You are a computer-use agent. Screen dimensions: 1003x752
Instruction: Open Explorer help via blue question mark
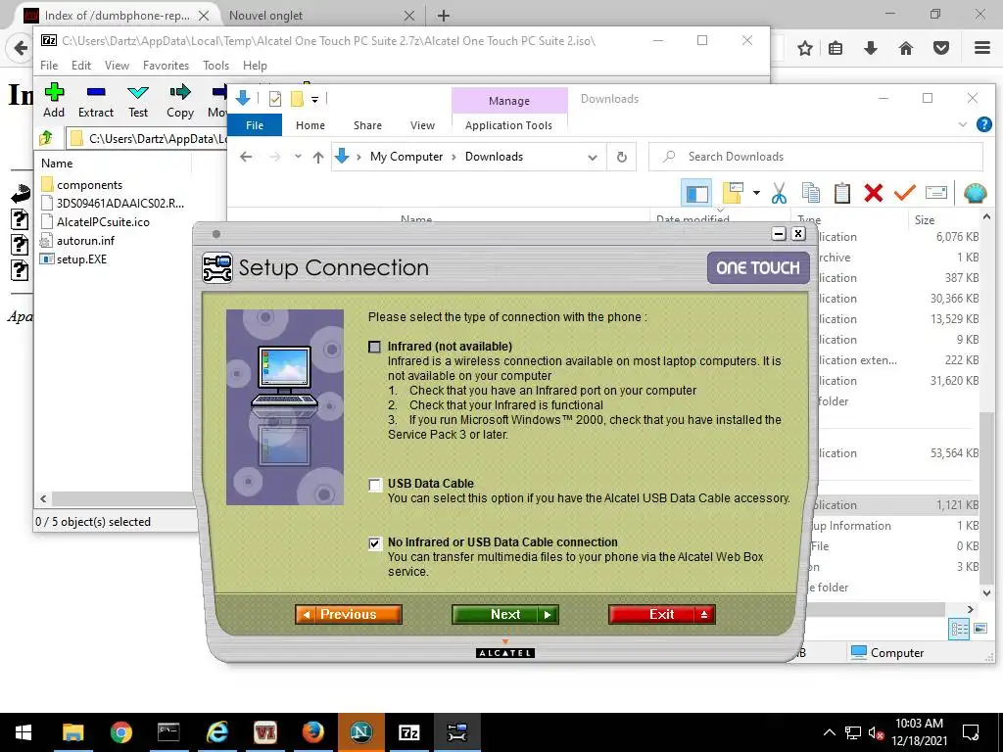983,124
